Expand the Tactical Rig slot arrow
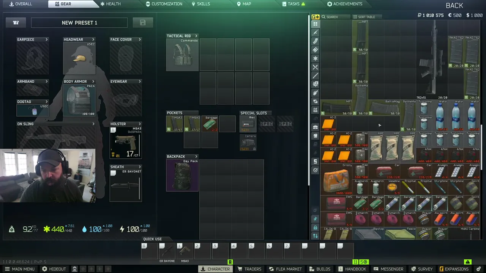Screen dimensions: 486x273 pyautogui.click(x=196, y=36)
